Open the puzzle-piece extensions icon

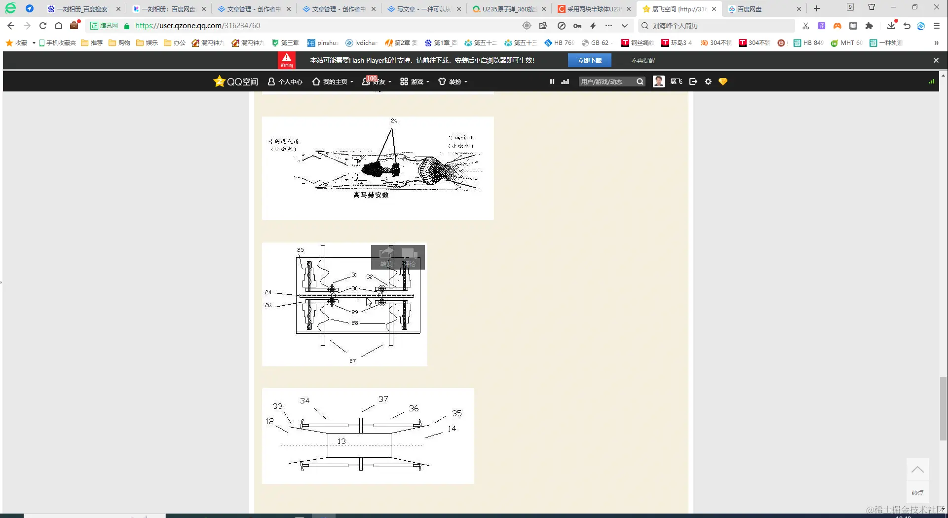click(x=869, y=26)
